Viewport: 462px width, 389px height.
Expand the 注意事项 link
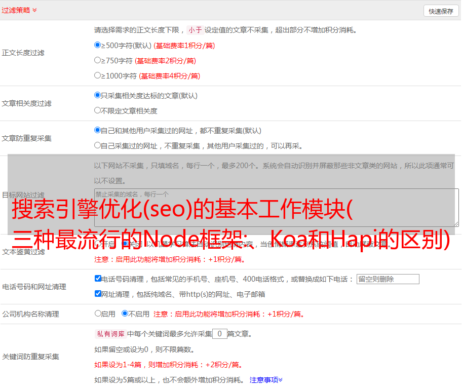coord(266,380)
